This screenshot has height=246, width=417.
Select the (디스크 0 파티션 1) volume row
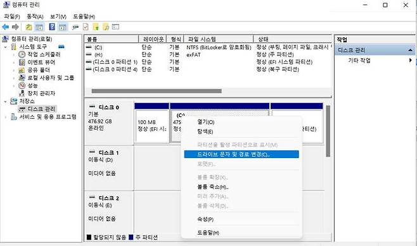208,62
